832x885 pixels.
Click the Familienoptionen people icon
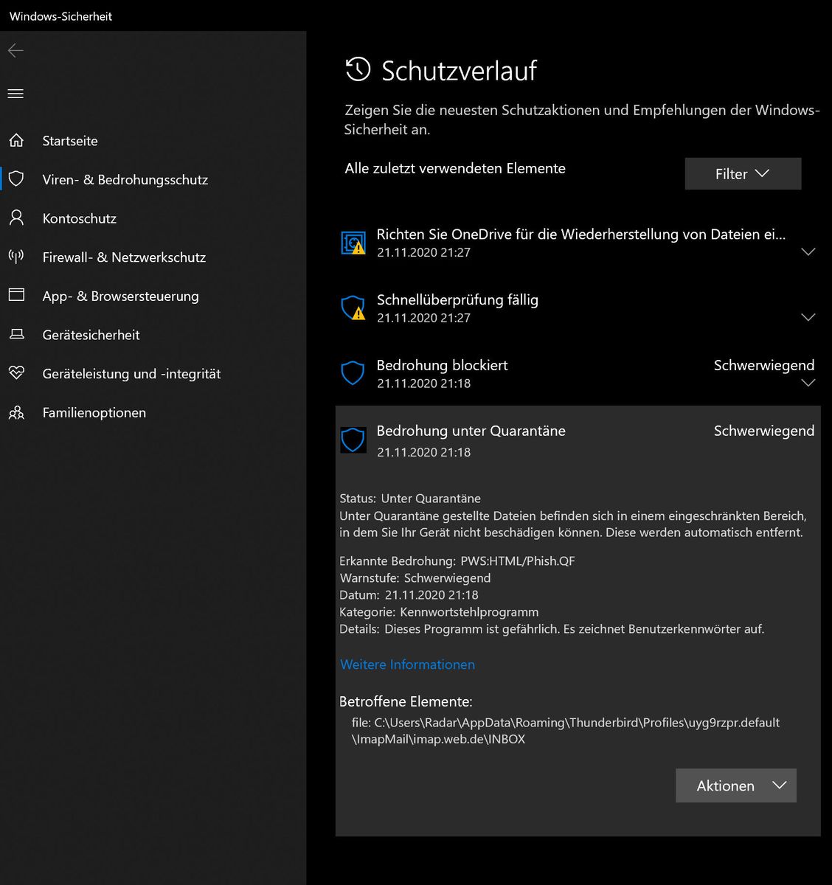pyautogui.click(x=16, y=412)
